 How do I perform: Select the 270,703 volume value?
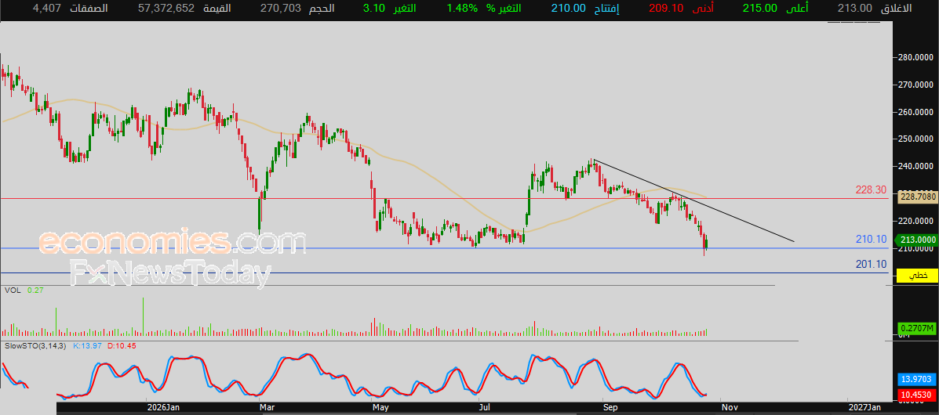point(280,9)
